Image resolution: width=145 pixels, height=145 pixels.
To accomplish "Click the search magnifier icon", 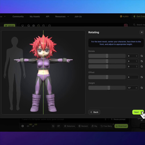I will [134, 25].
